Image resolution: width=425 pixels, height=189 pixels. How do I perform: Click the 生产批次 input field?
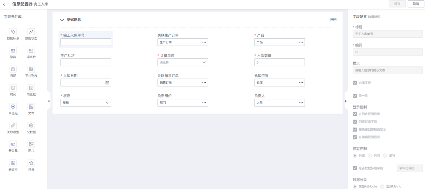coord(86,62)
